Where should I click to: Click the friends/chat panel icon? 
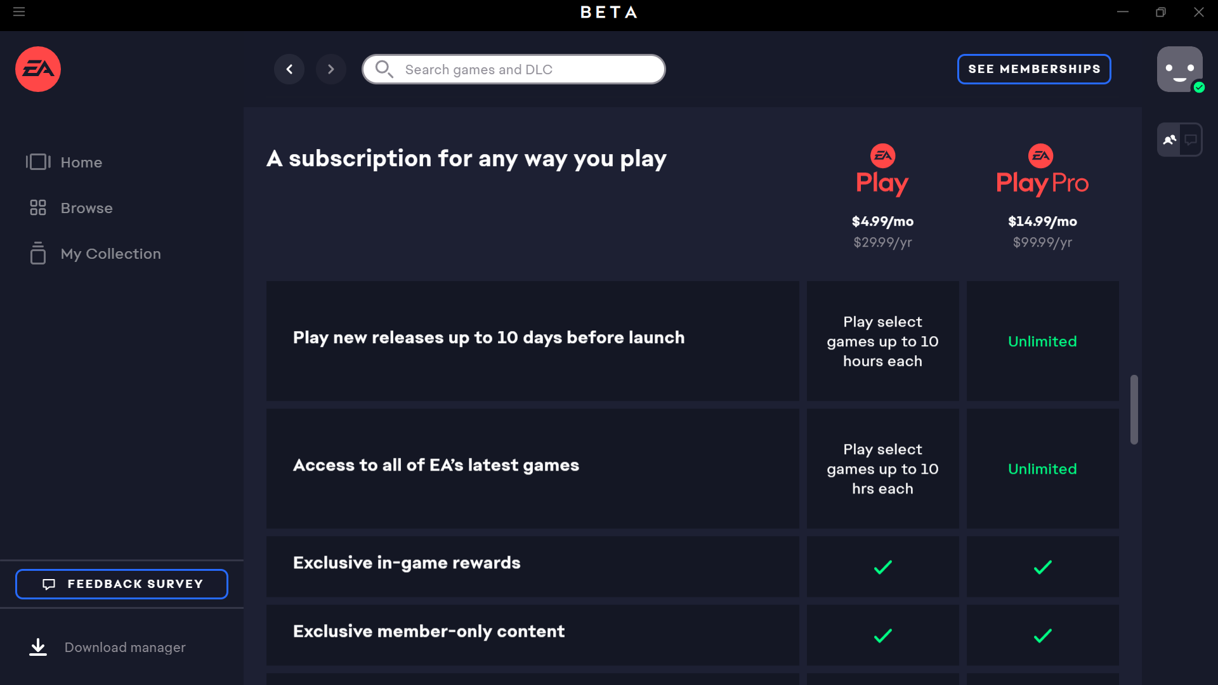(1179, 140)
